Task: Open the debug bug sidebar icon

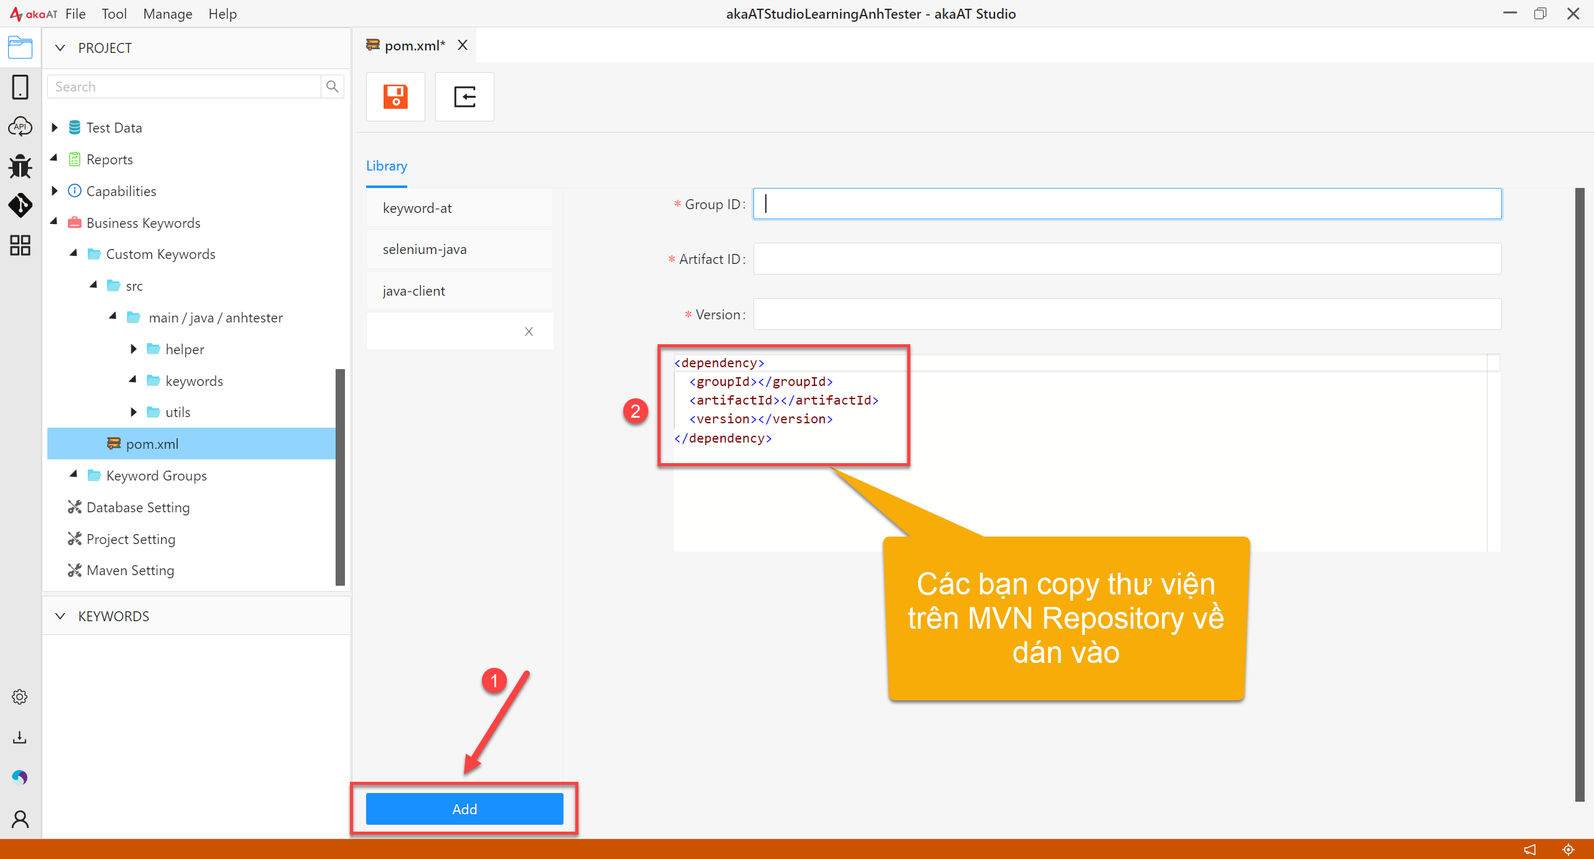Action: (20, 166)
